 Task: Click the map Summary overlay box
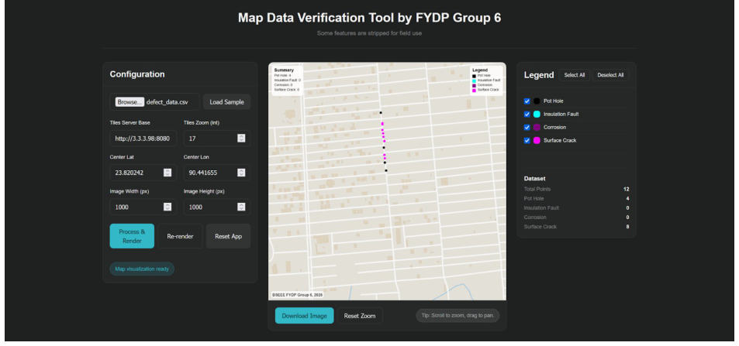pyautogui.click(x=288, y=80)
